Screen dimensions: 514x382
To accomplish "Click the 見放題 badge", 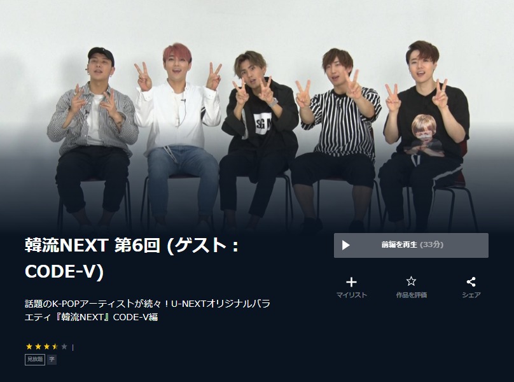I will (35, 359).
